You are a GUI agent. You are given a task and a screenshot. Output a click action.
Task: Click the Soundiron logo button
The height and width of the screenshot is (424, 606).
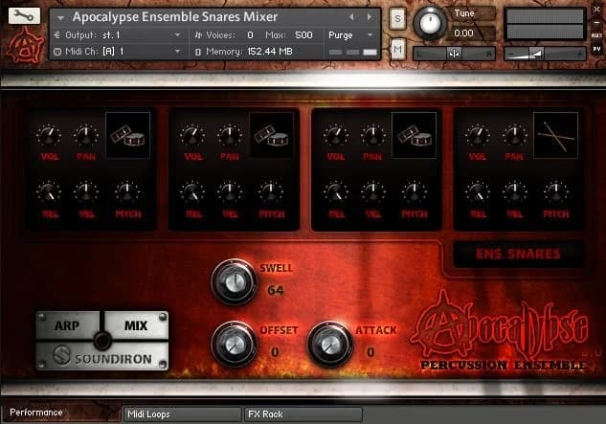pos(101,359)
